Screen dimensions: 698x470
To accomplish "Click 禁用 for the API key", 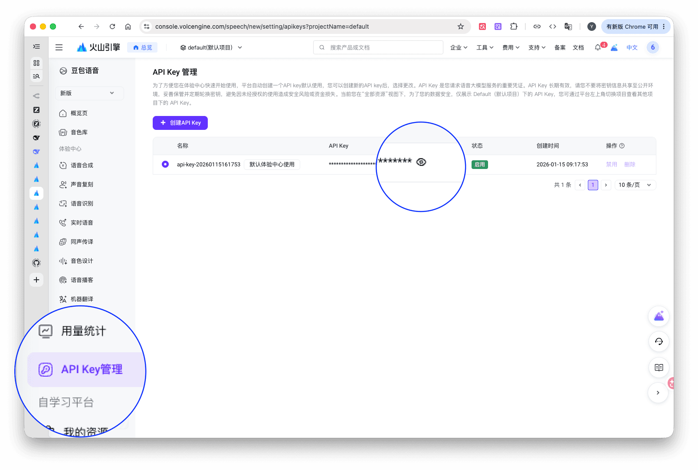I will click(612, 165).
